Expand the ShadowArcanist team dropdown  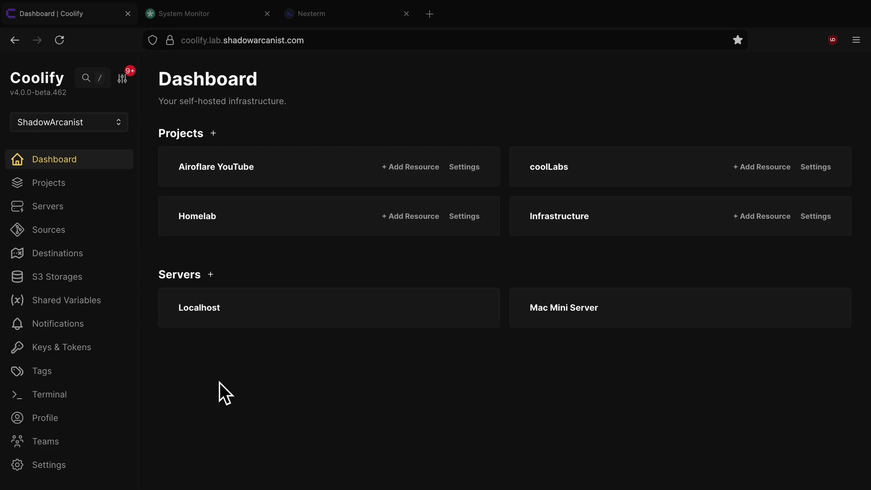(69, 122)
